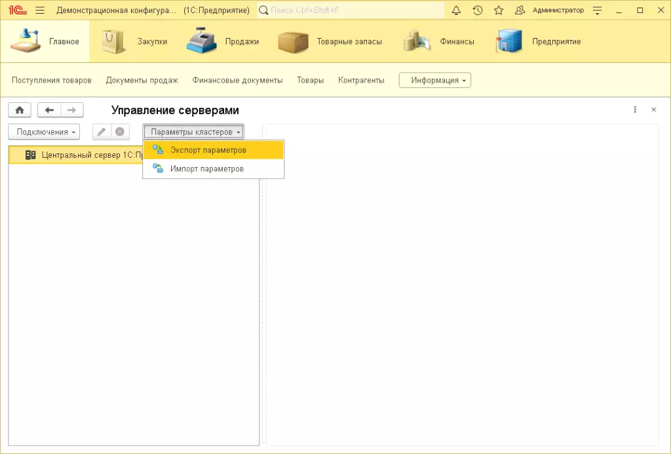
Task: Collapse the Параметры кластеров dropdown
Action: pyautogui.click(x=193, y=132)
